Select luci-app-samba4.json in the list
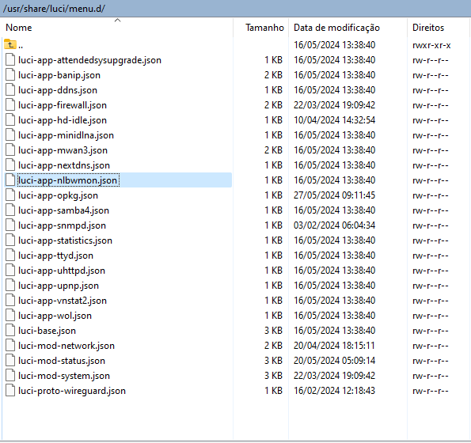471x443 pixels. [63, 210]
